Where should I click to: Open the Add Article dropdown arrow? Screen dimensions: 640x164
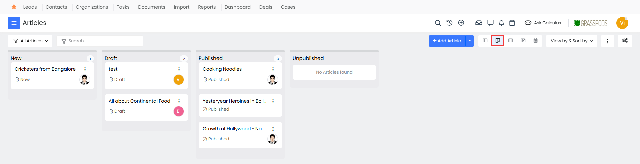click(x=470, y=41)
